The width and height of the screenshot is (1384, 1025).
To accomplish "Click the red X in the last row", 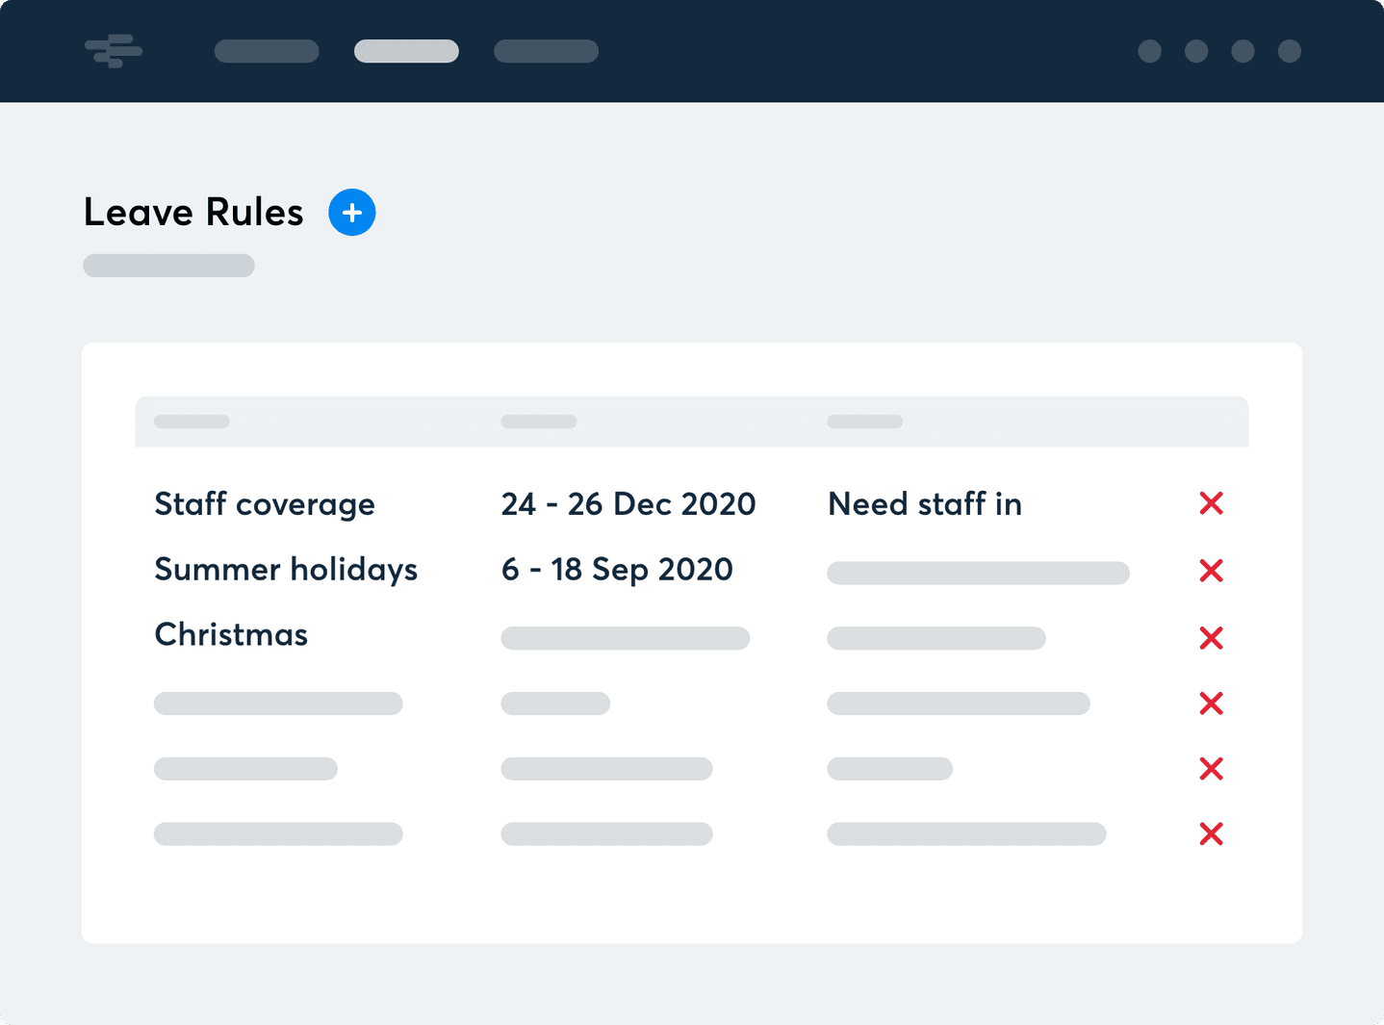I will pyautogui.click(x=1211, y=833).
